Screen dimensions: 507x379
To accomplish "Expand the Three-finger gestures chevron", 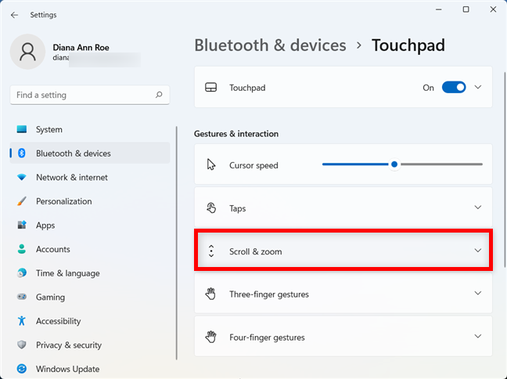I will pyautogui.click(x=478, y=293).
